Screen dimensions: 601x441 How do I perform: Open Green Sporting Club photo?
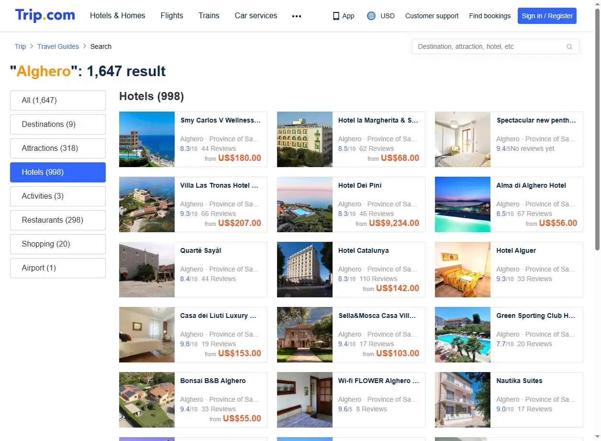[x=463, y=335]
